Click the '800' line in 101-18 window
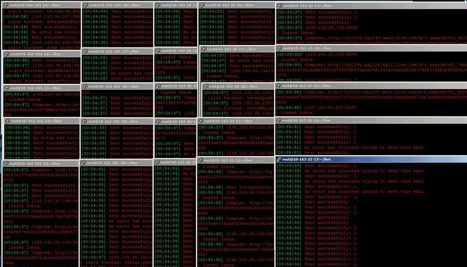Viewport: 467px width, 267px height. (x=86, y=92)
